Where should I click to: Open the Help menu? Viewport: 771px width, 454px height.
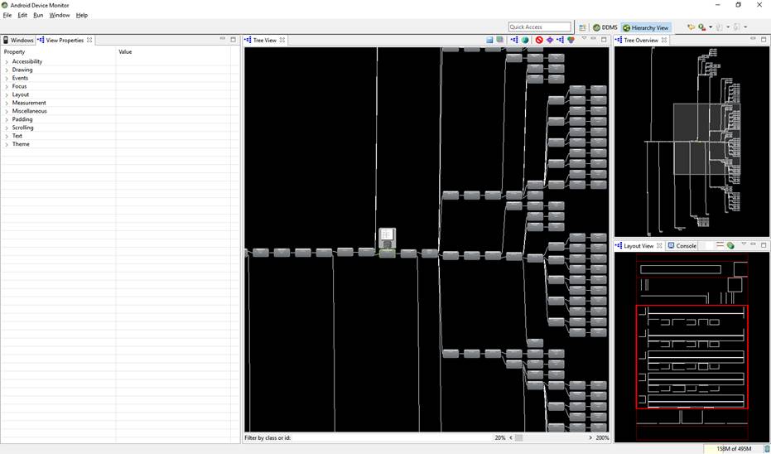click(82, 15)
